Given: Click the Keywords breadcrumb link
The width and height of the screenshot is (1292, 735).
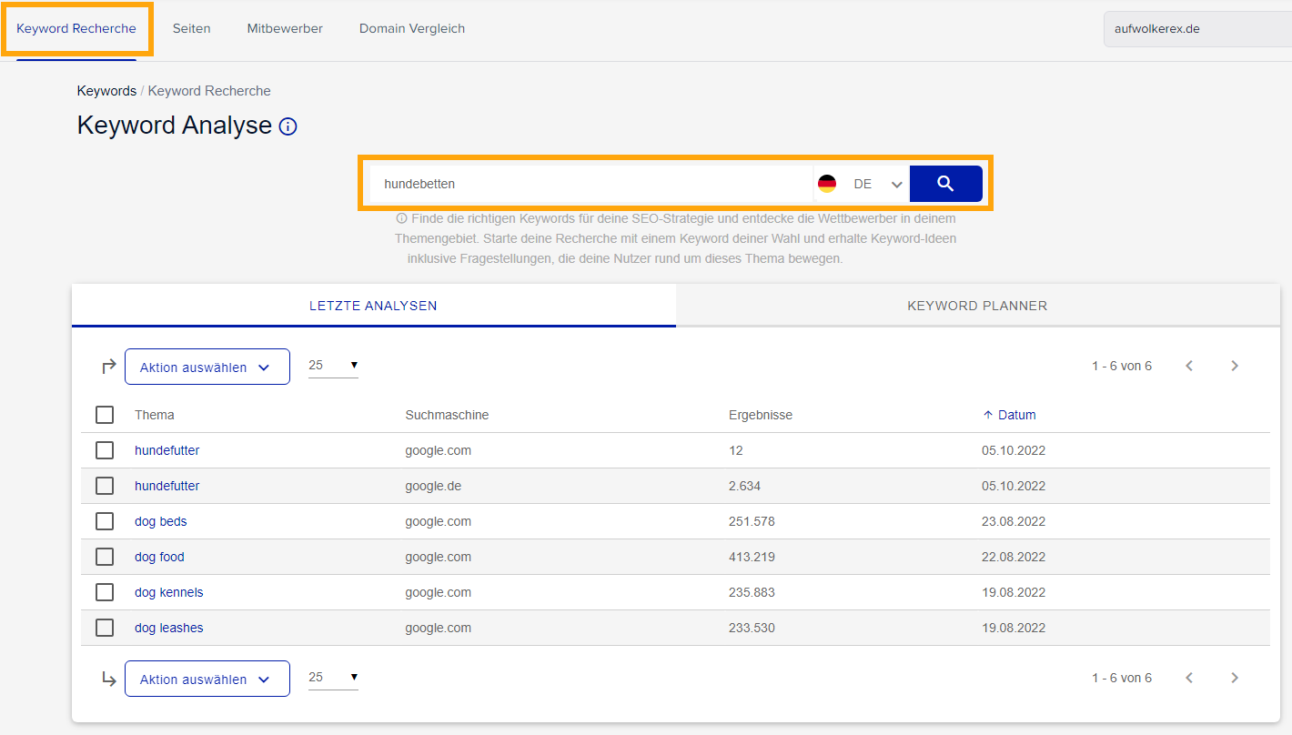Looking at the screenshot, I should pyautogui.click(x=106, y=91).
